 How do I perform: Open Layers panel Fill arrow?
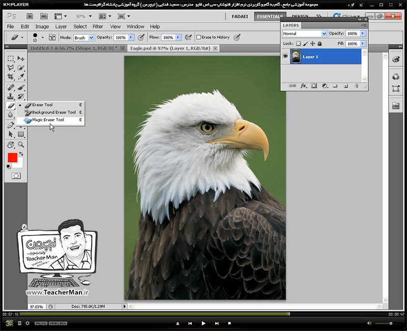[363, 44]
